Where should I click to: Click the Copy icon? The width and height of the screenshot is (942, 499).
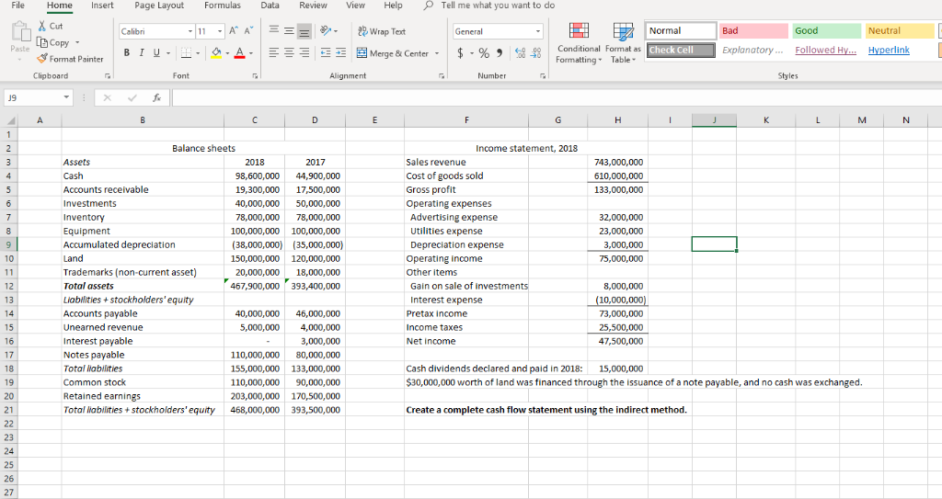(42, 42)
